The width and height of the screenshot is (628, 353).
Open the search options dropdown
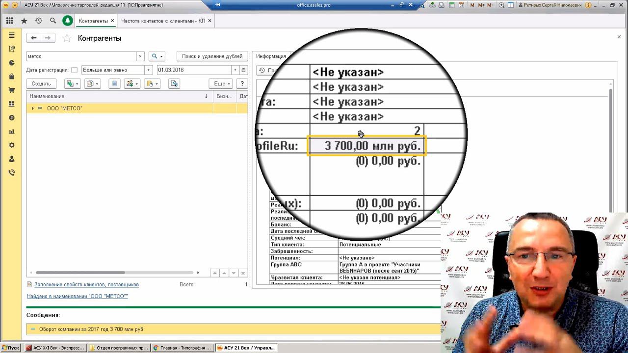pos(157,56)
